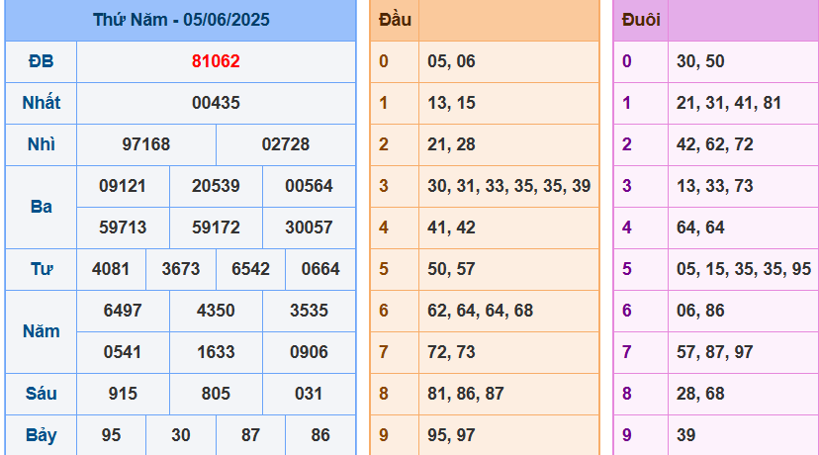Select first prize number 00435

pos(216,103)
